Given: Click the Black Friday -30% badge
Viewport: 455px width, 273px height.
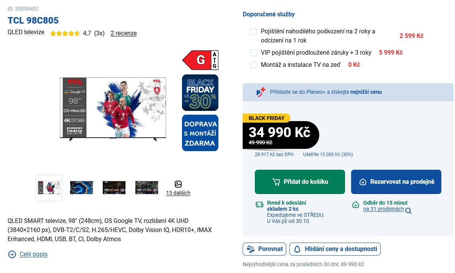Looking at the screenshot, I should 200,93.
